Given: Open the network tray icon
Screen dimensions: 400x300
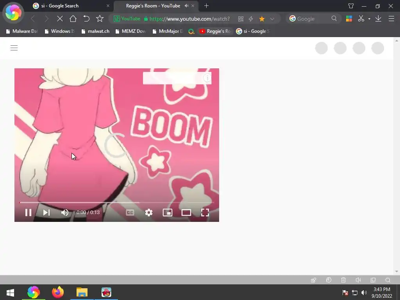Looking at the screenshot, I should point(355,293).
